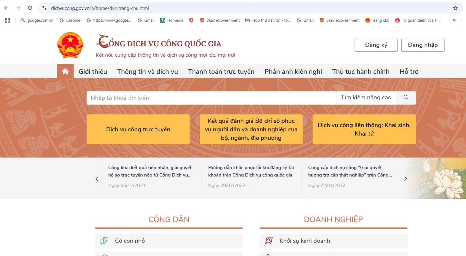
Task: Open Thông tin và dịch vụ menu
Action: [147, 72]
